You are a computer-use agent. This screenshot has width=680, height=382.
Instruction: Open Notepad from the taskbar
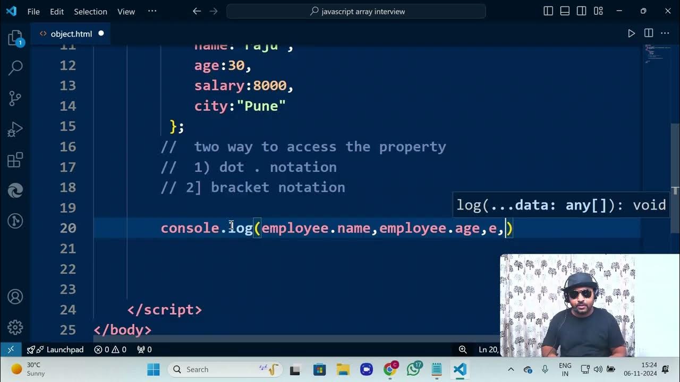[437, 369]
